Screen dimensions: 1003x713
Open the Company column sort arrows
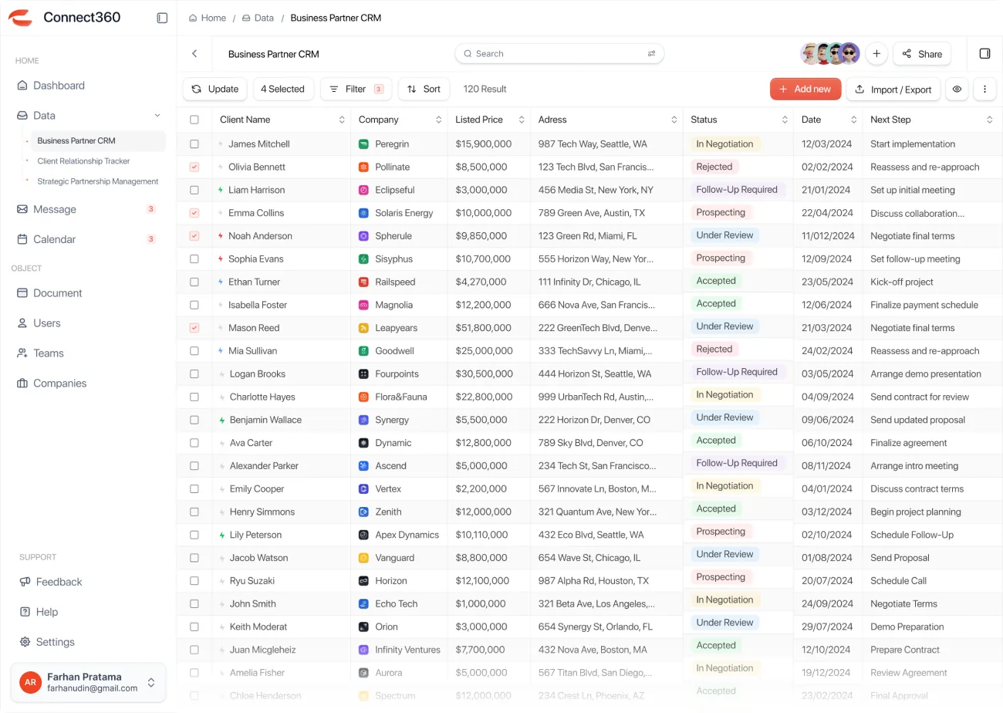(438, 120)
